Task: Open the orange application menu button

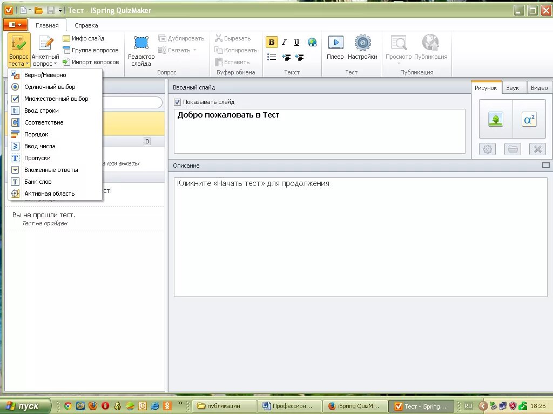Action: [15, 25]
